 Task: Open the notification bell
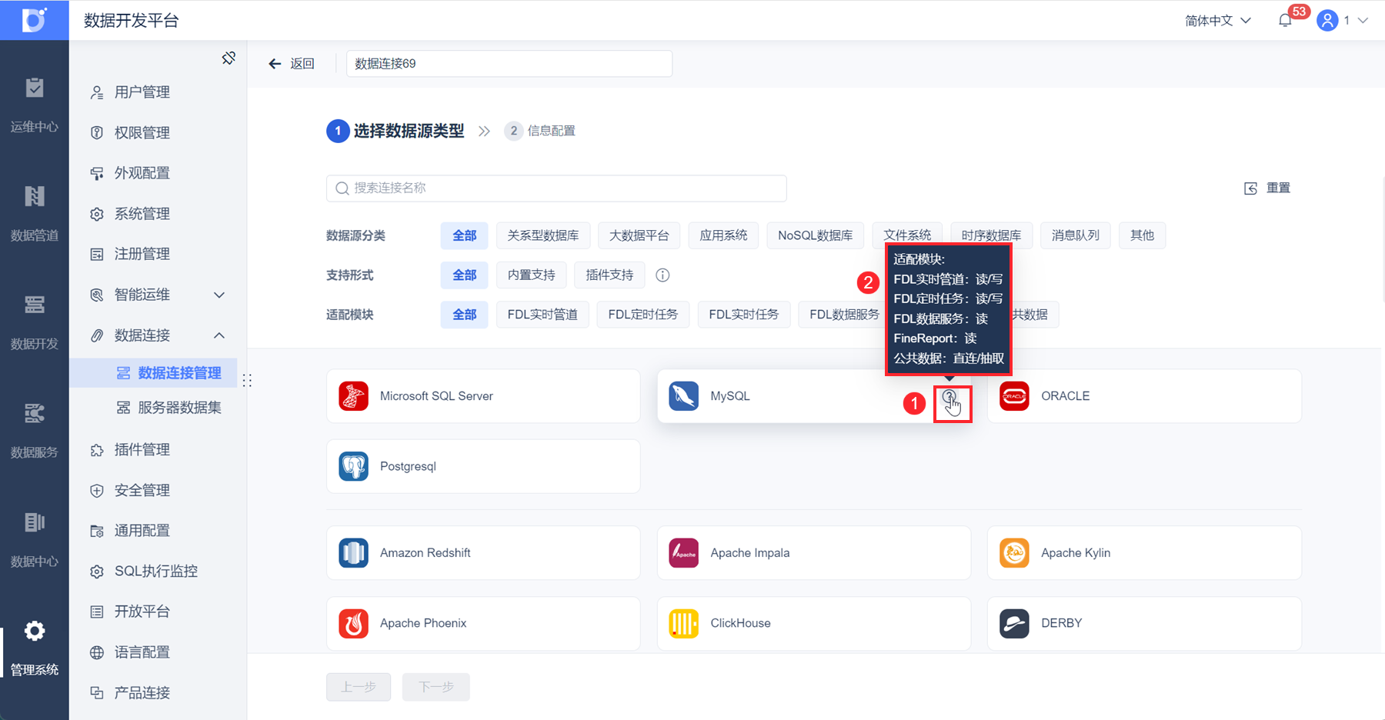click(x=1285, y=21)
